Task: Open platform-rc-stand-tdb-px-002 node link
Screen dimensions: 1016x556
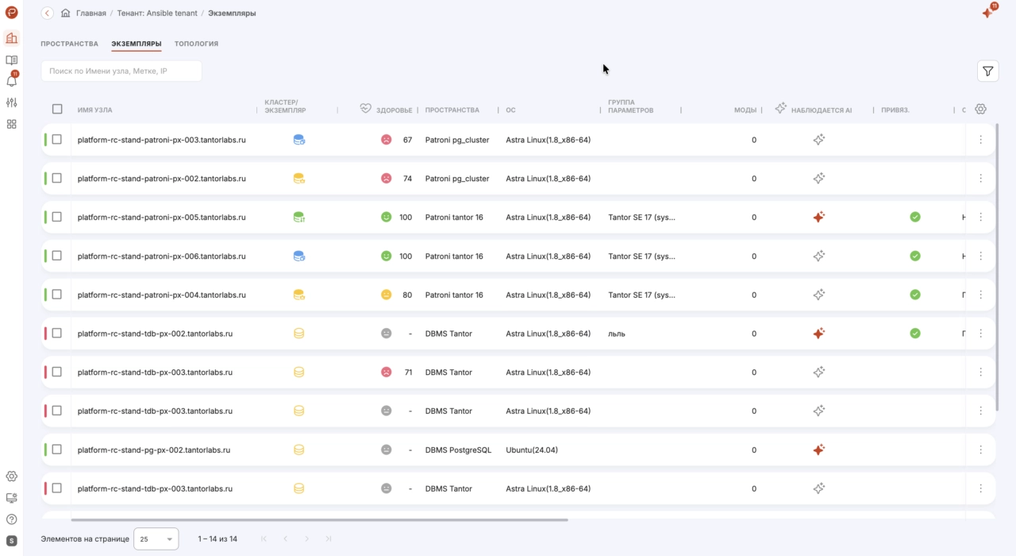Action: [155, 334]
